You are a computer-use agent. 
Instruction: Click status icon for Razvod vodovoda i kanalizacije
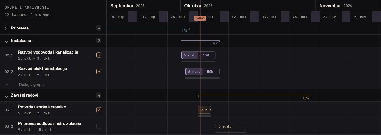(99, 55)
